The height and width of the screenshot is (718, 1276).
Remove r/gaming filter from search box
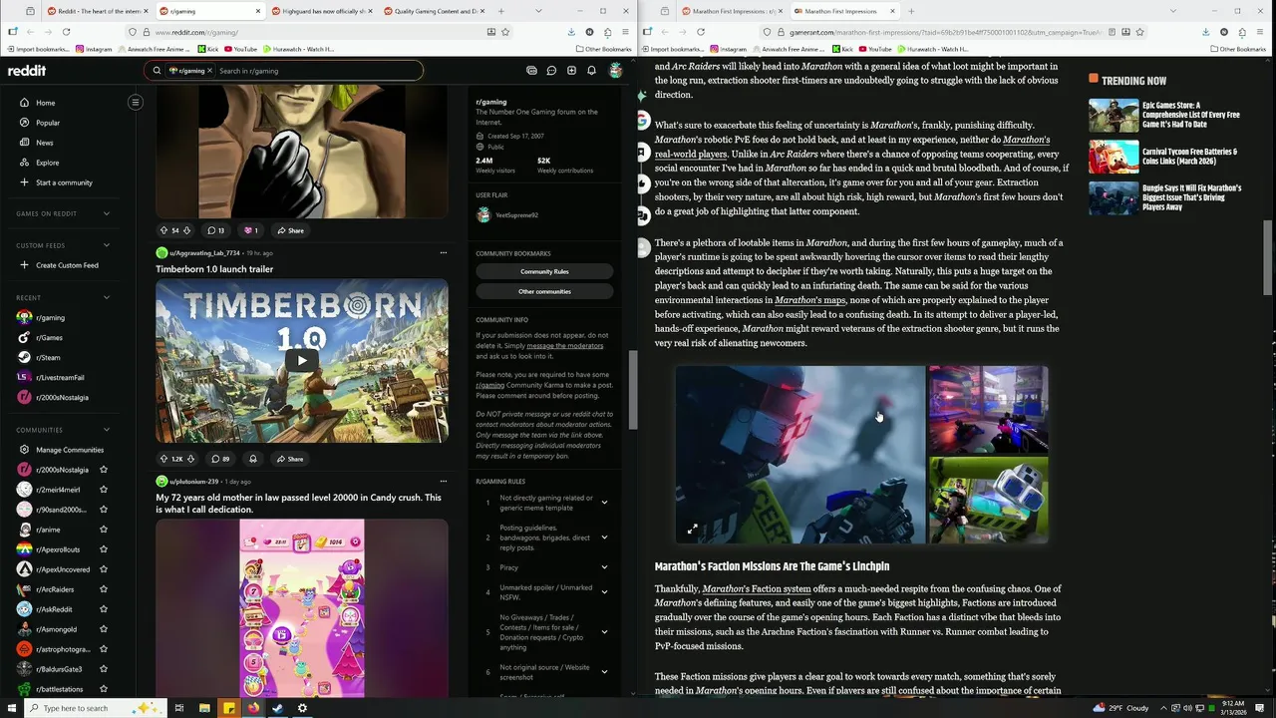coord(209,71)
